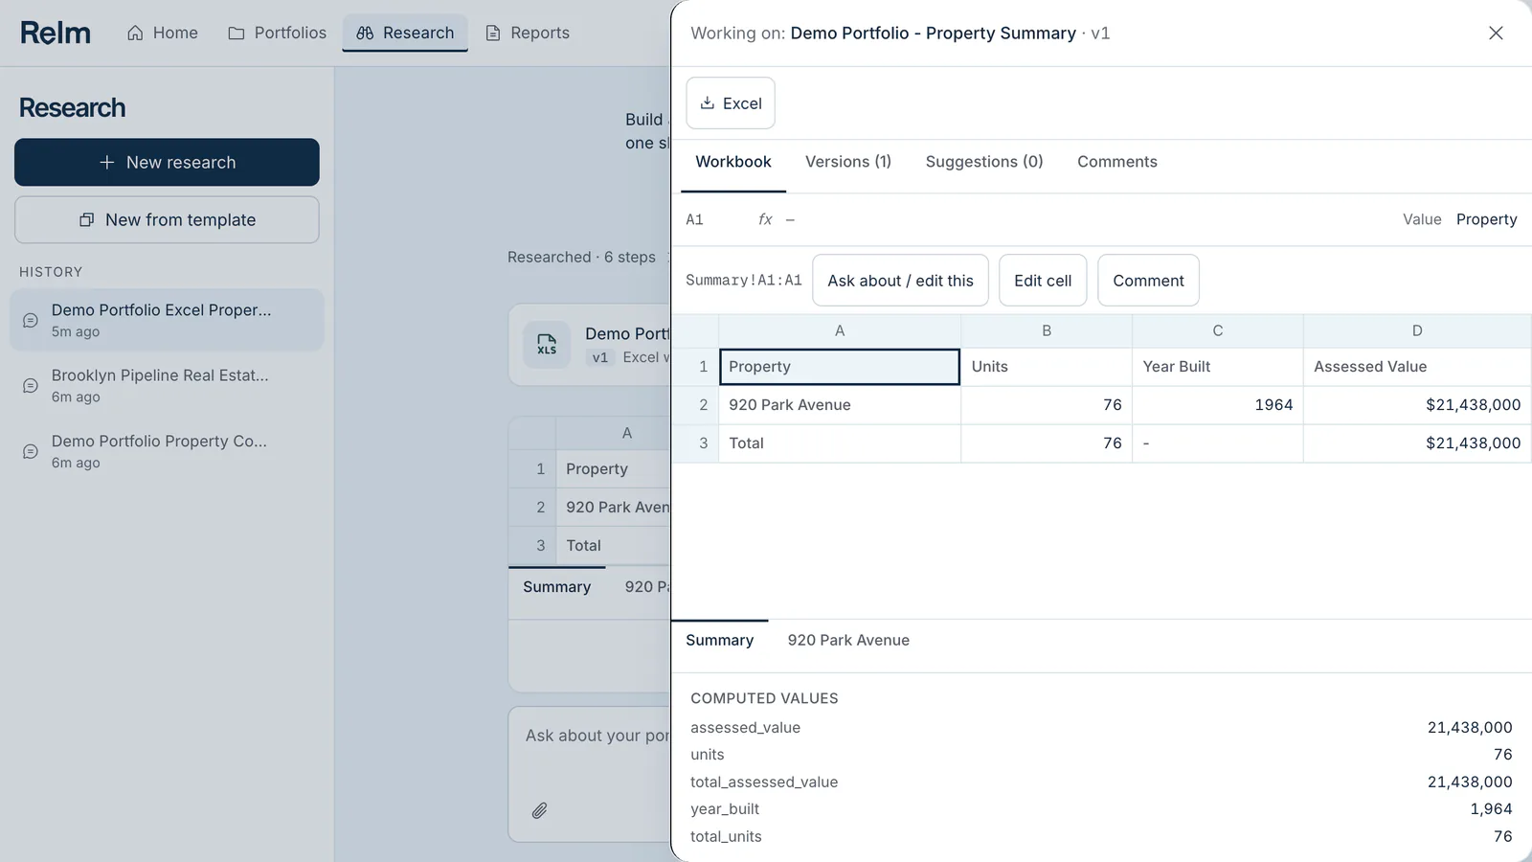Open the Comments tab
The width and height of the screenshot is (1532, 862).
[1117, 162]
